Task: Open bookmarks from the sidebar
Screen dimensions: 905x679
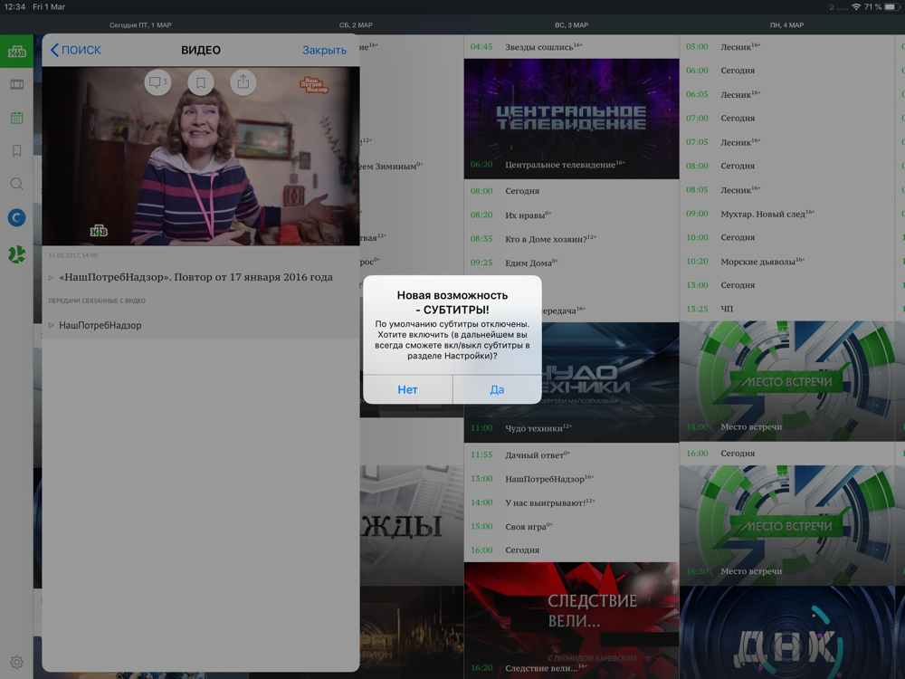Action: [16, 150]
